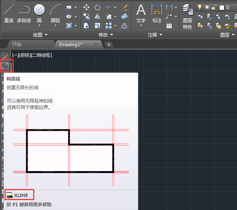Toggle layer on/off lightbulb icon
This screenshot has width=237, height=210.
199,7
